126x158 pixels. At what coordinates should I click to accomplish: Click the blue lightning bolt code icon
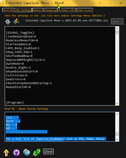[16, 22]
